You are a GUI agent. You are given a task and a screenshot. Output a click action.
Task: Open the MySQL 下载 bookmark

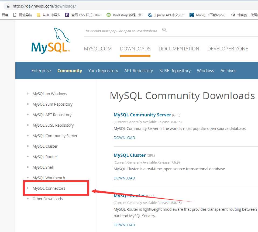click(208, 15)
